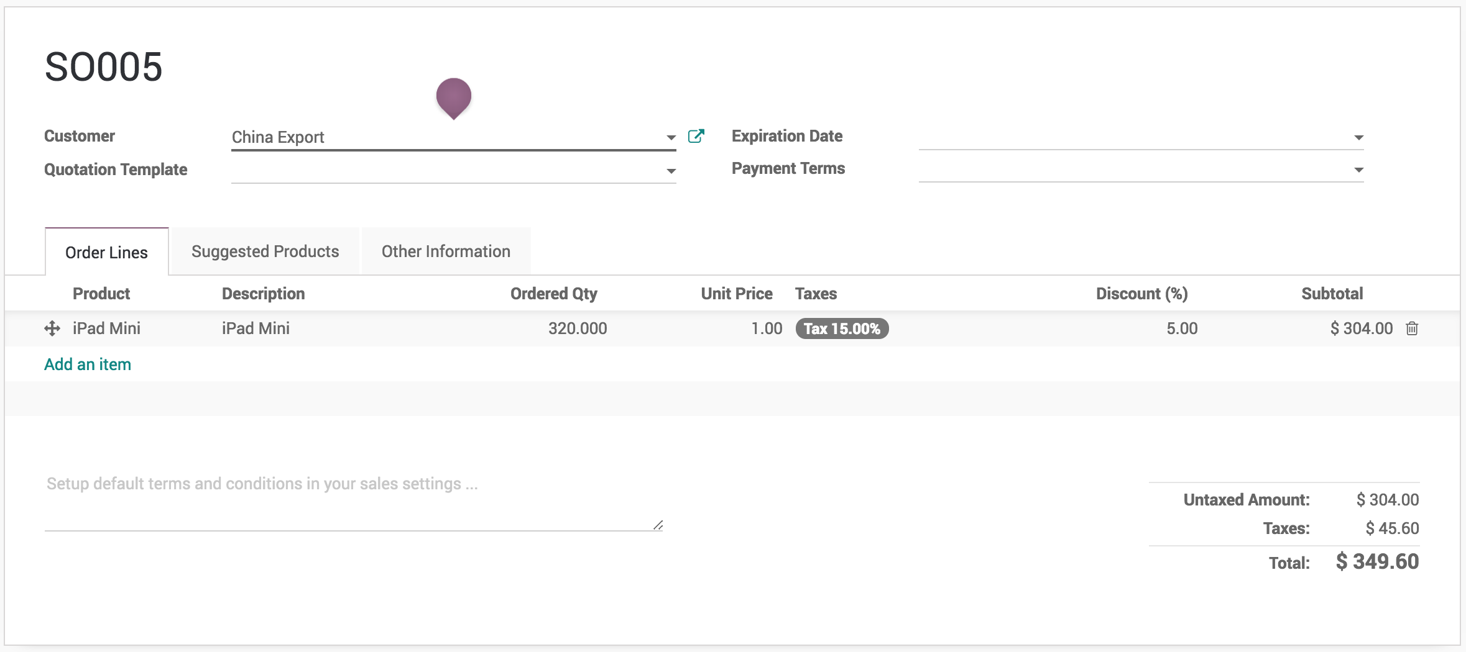
Task: Open the Expiration Date dropdown
Action: [x=1358, y=137]
